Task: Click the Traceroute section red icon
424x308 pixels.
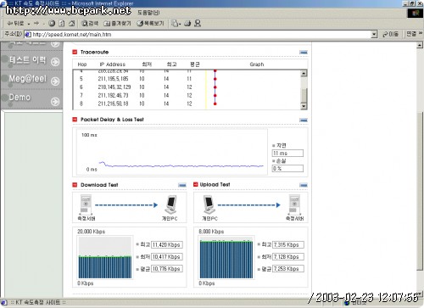Action: [x=75, y=52]
